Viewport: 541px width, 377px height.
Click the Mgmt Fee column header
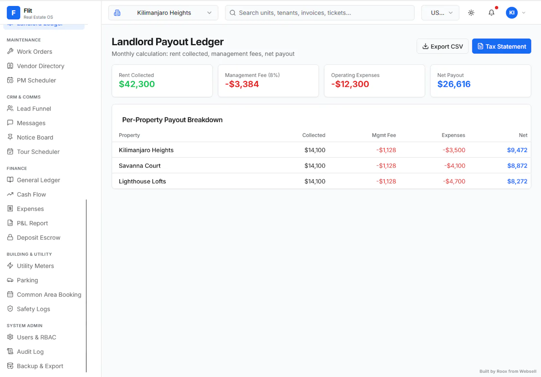click(384, 135)
